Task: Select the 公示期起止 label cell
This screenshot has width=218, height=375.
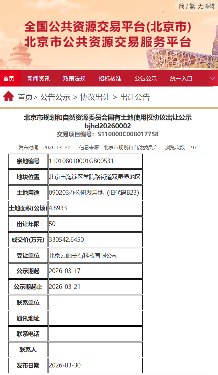Action: [28, 287]
